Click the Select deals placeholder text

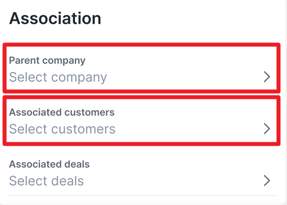47,181
